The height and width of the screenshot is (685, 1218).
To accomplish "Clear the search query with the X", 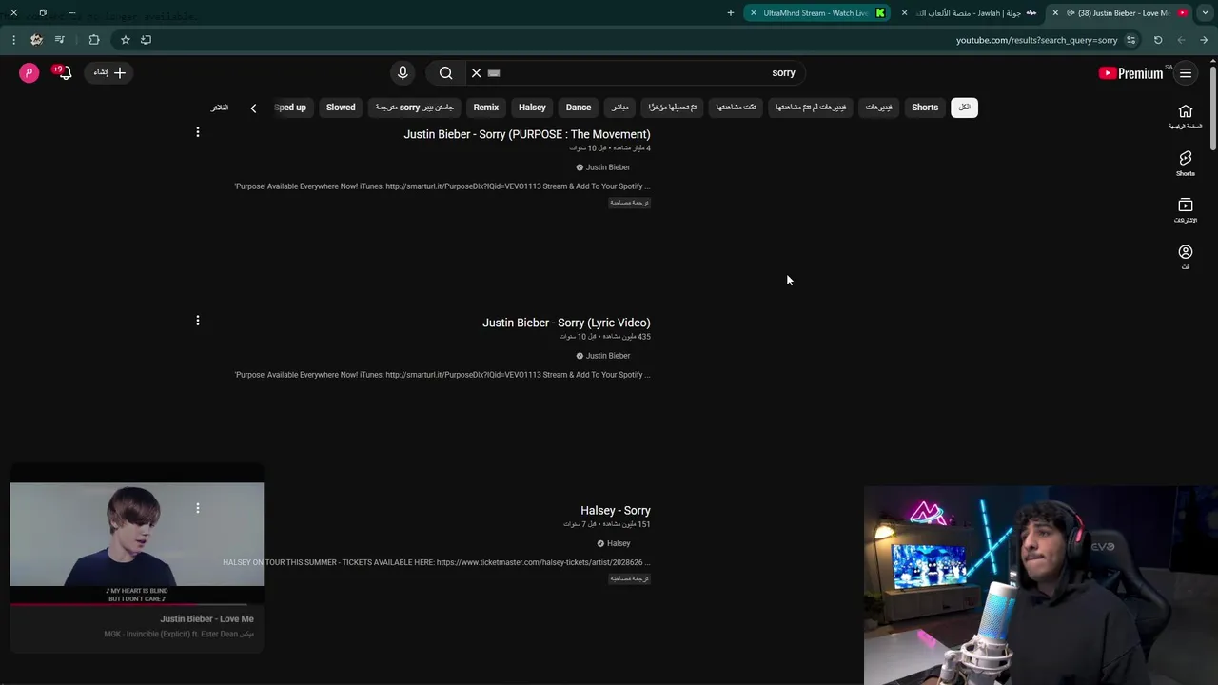I will pyautogui.click(x=477, y=72).
